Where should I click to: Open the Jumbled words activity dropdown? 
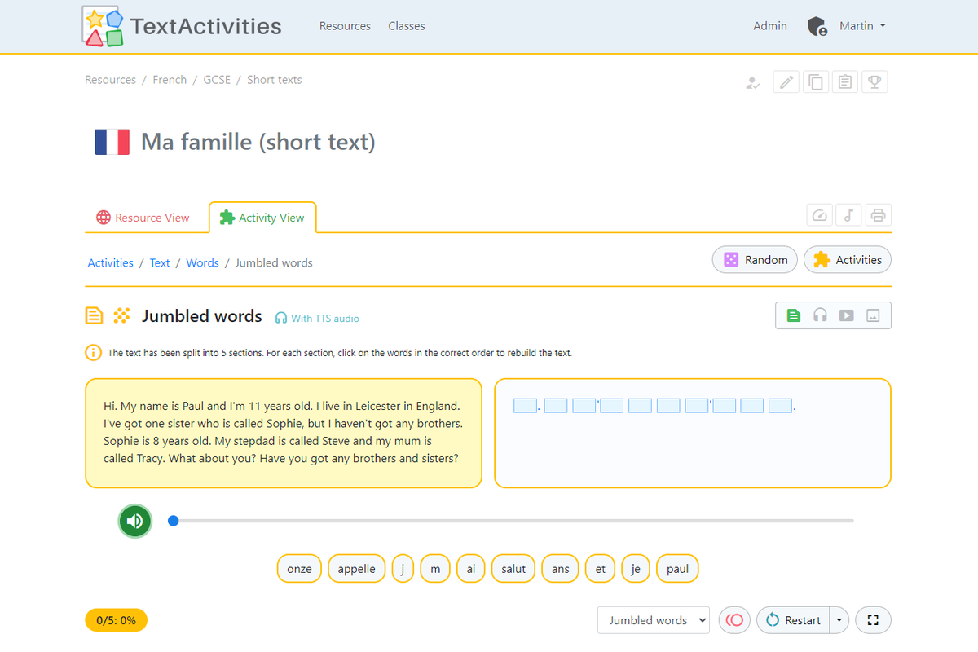[654, 620]
